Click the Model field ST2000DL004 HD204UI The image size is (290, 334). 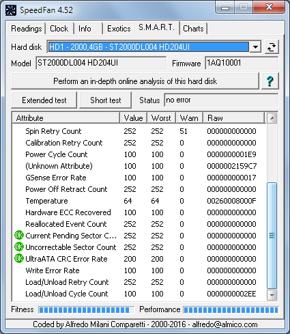click(x=101, y=63)
